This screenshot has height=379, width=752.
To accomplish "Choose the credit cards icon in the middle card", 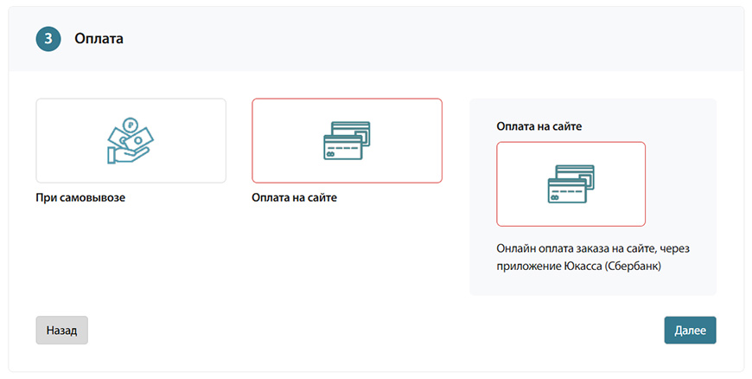I will point(347,141).
